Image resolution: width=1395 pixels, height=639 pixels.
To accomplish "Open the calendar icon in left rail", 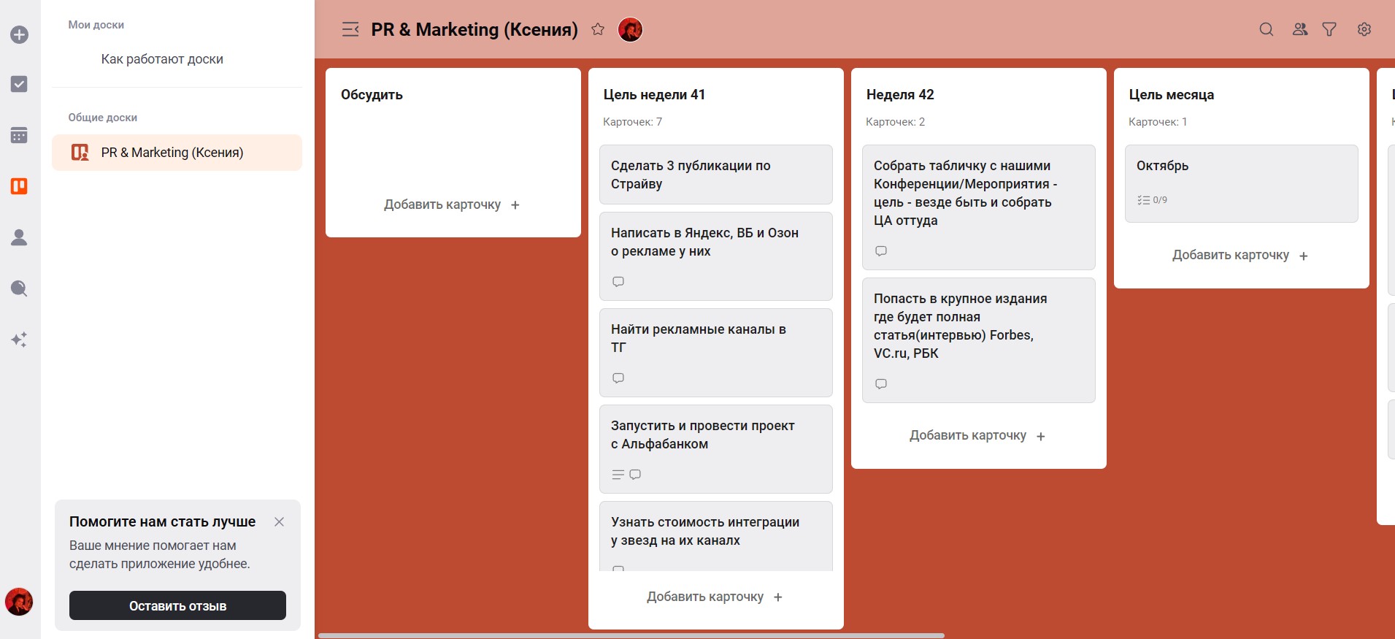I will click(20, 135).
